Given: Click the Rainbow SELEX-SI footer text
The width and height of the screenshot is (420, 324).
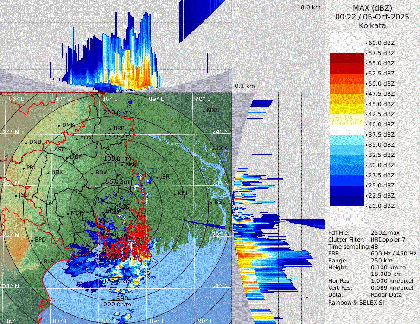Looking at the screenshot, I should pyautogui.click(x=356, y=302).
